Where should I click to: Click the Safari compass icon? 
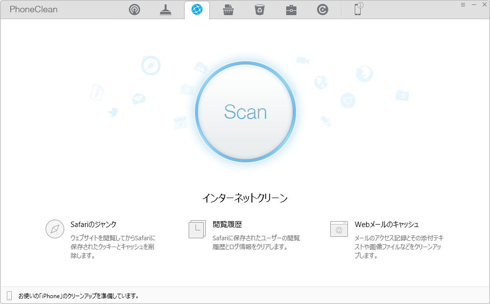[55, 229]
